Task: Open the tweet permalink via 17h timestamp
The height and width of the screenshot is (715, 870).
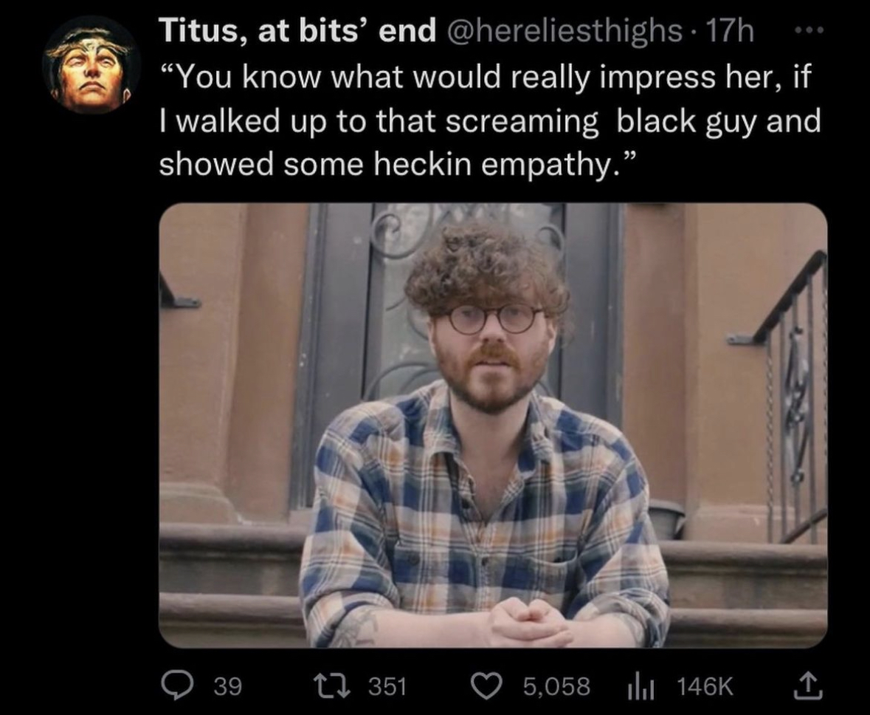Action: click(731, 31)
